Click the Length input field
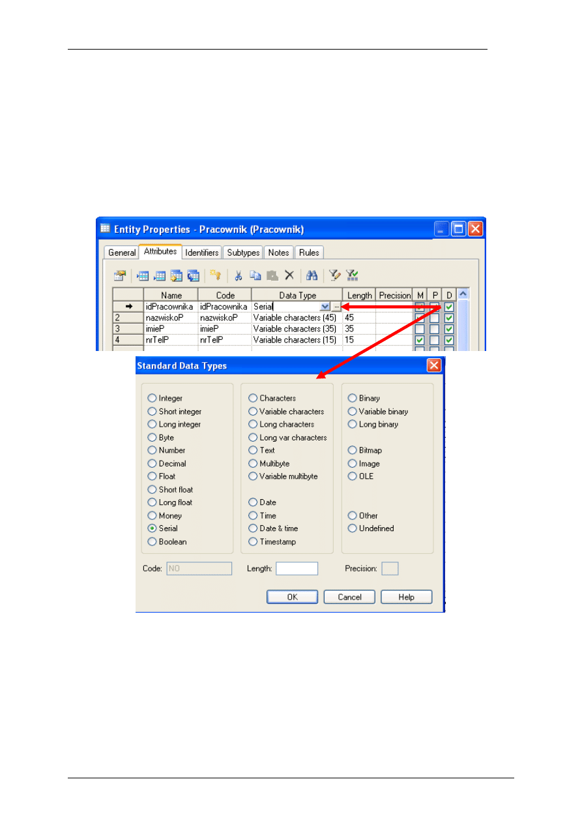 (x=297, y=569)
